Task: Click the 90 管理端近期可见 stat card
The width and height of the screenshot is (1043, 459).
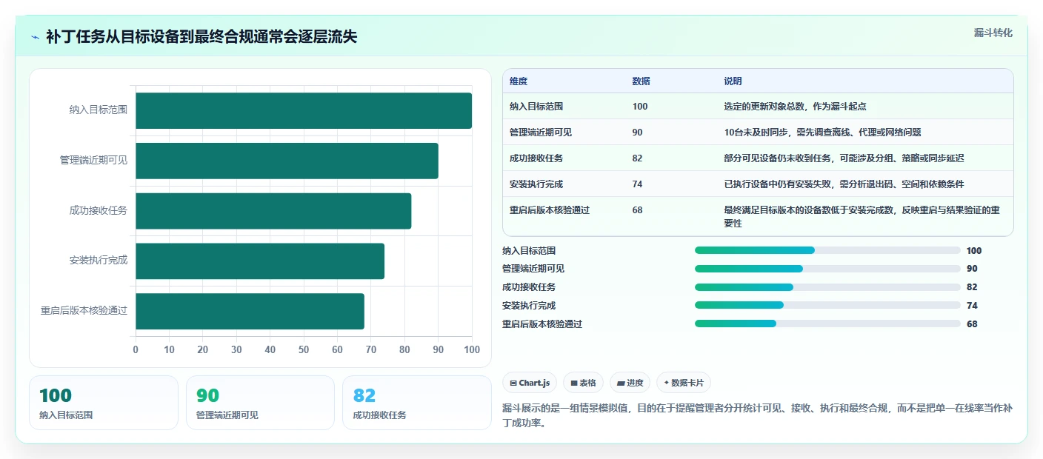Action: pyautogui.click(x=261, y=403)
